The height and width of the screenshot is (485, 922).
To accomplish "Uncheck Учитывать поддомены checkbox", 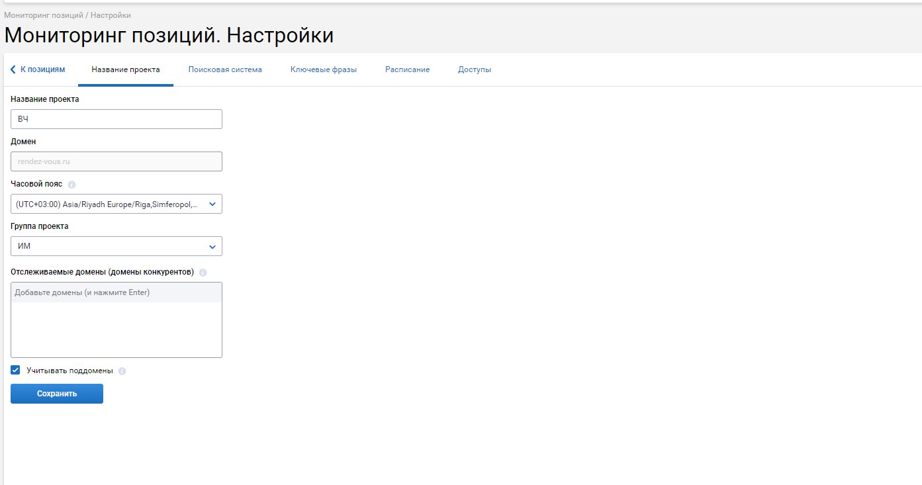I will 15,370.
